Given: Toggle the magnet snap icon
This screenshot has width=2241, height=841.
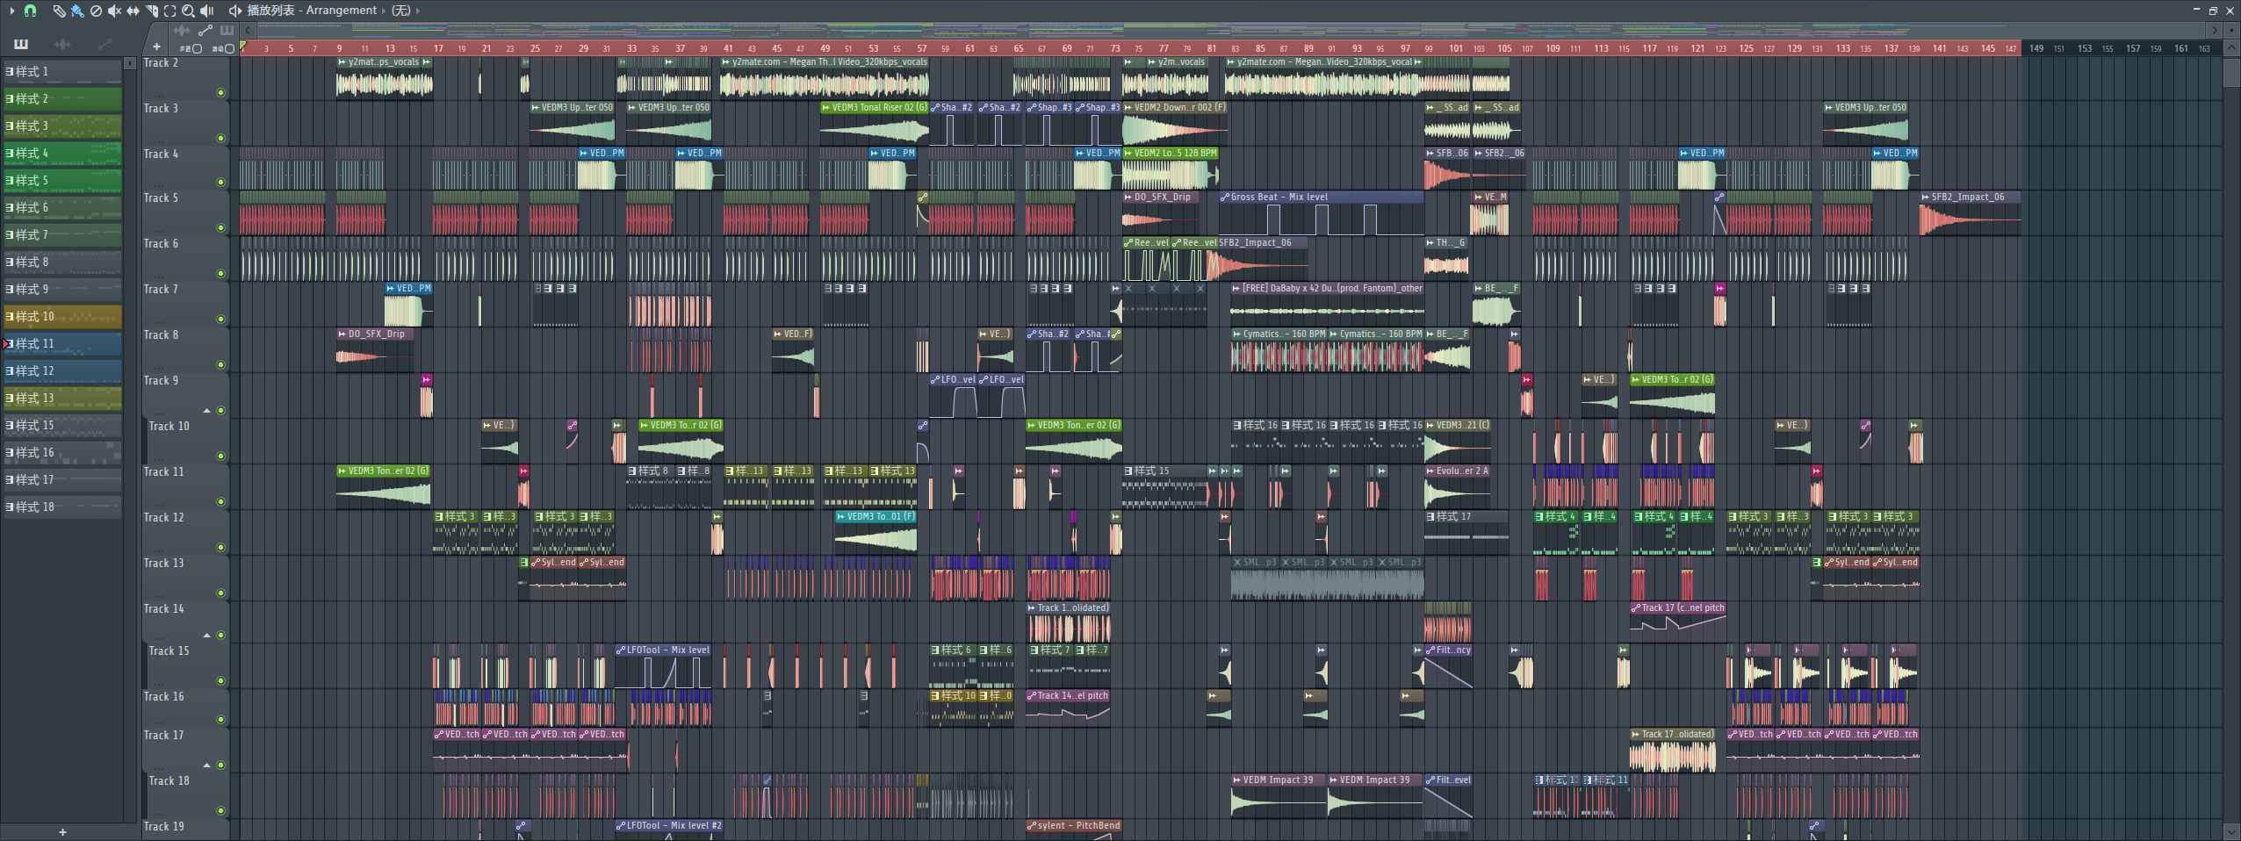Looking at the screenshot, I should [31, 11].
